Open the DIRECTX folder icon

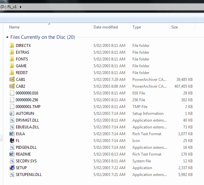click(12, 46)
